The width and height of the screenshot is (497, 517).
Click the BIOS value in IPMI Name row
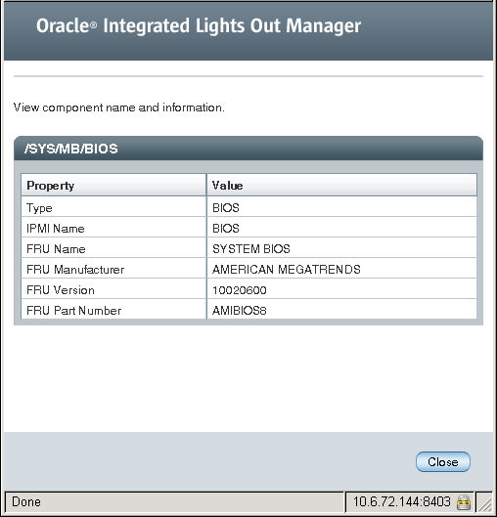tap(226, 228)
